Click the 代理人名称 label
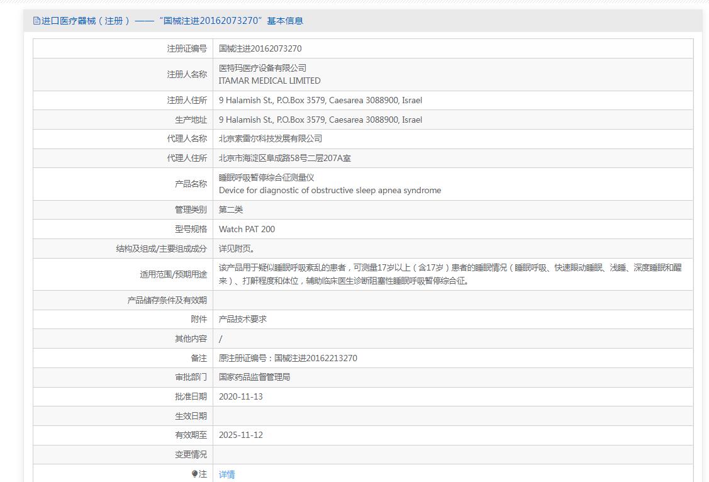The image size is (709, 482). tap(187, 138)
